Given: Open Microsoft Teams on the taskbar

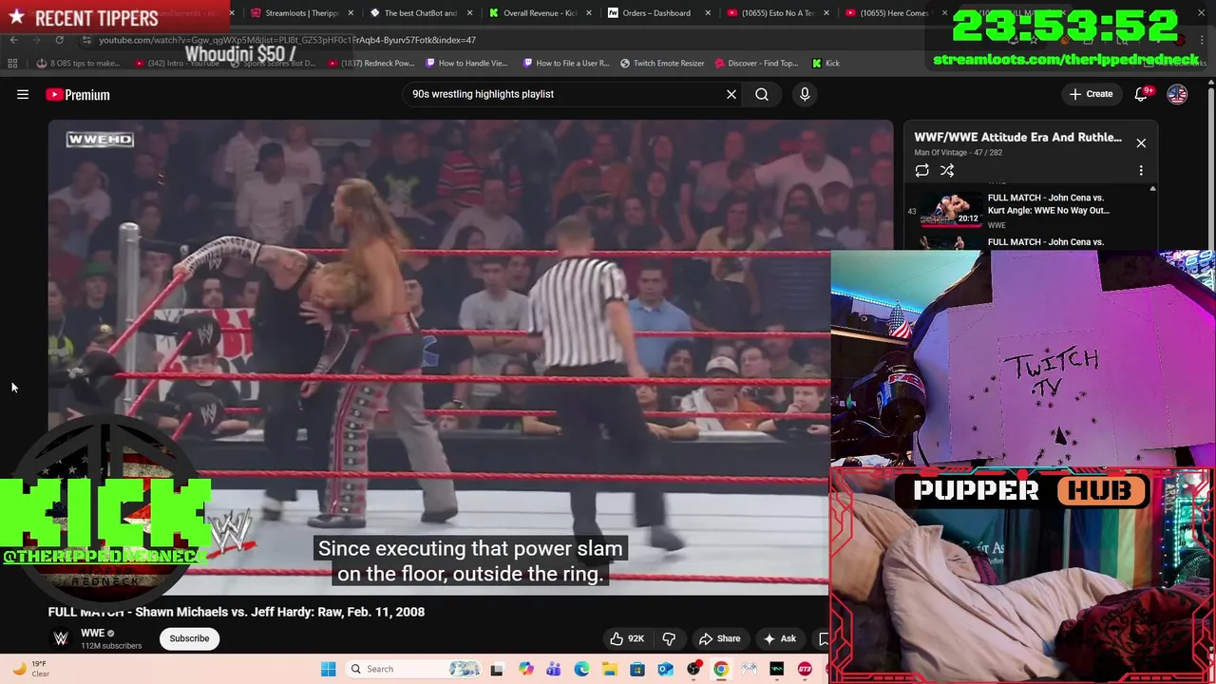Looking at the screenshot, I should tap(553, 669).
